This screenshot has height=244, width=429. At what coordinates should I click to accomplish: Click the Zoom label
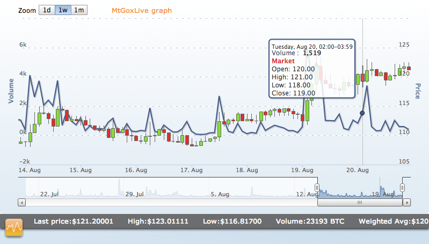click(x=27, y=11)
